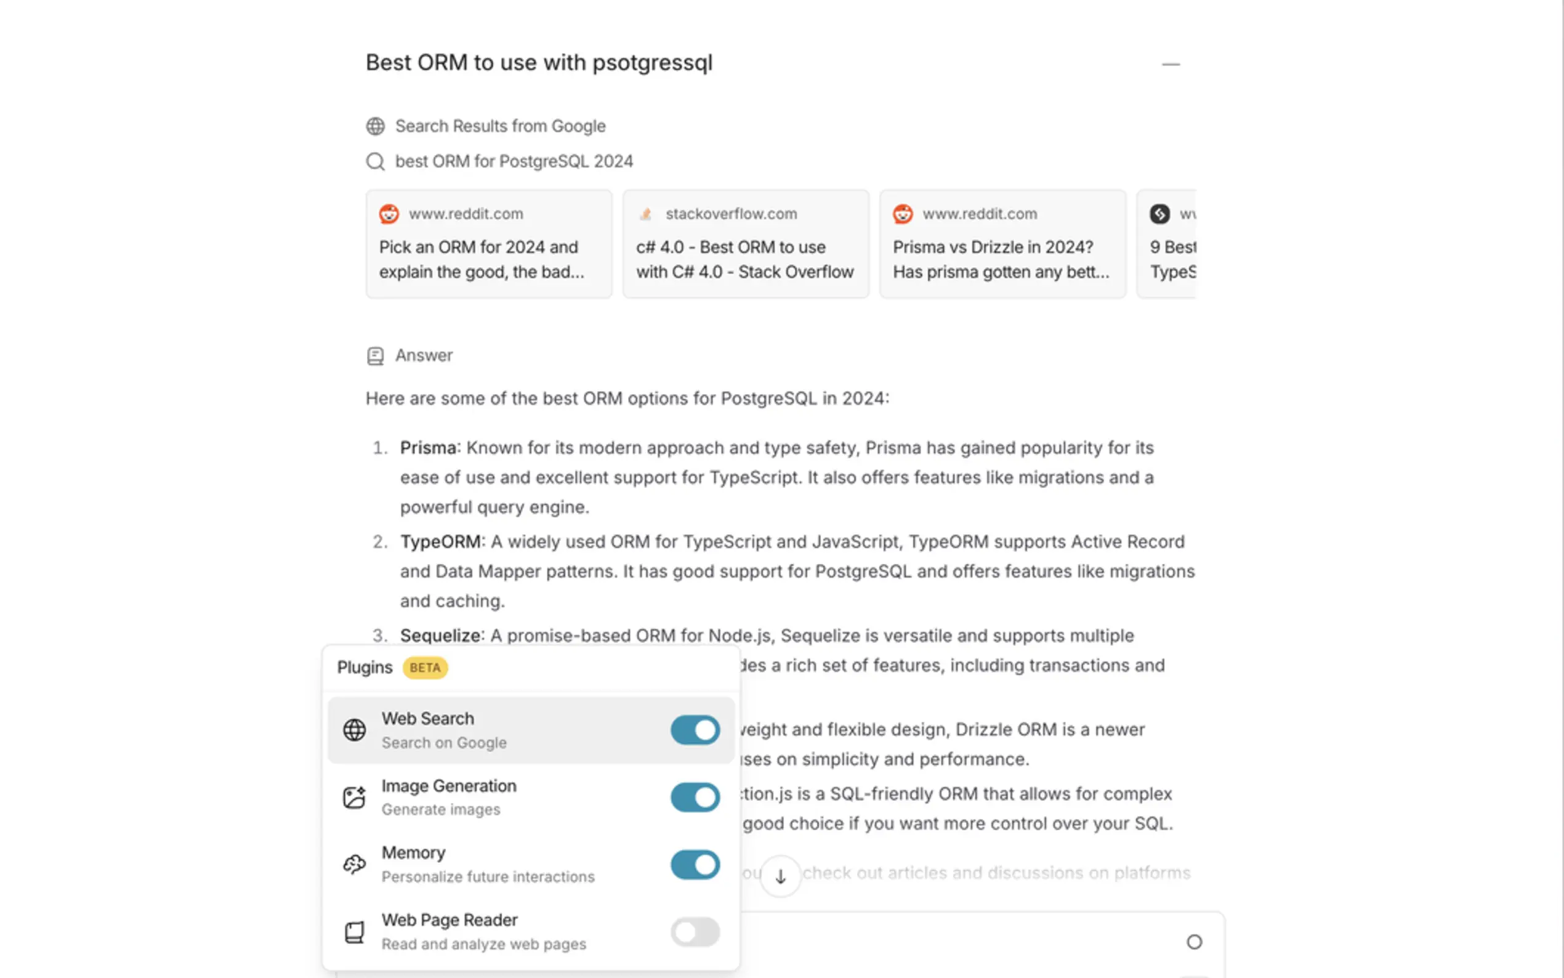The width and height of the screenshot is (1564, 978).
Task: Click the scroll-to-bottom down arrow button
Action: pyautogui.click(x=780, y=876)
